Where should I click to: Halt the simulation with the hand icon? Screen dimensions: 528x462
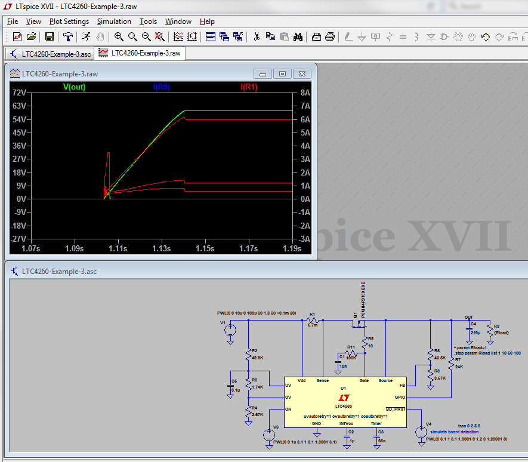[100, 36]
